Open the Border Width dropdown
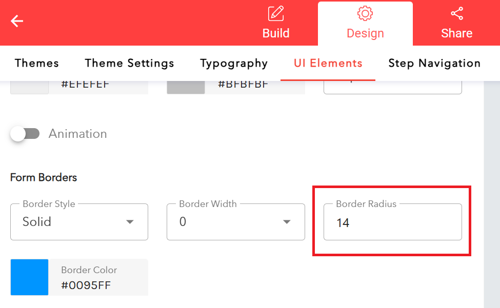The height and width of the screenshot is (308, 500). (x=235, y=221)
